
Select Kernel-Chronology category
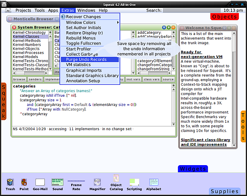click(x=29, y=33)
